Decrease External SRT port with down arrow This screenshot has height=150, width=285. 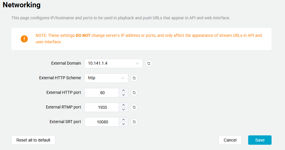123,124
